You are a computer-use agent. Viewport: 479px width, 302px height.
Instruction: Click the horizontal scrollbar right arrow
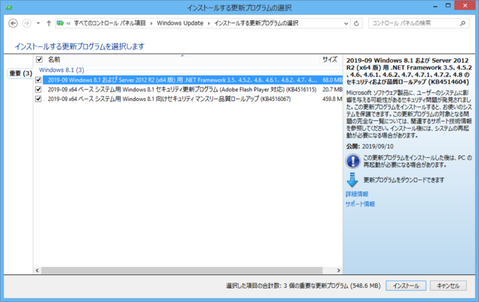(x=338, y=271)
